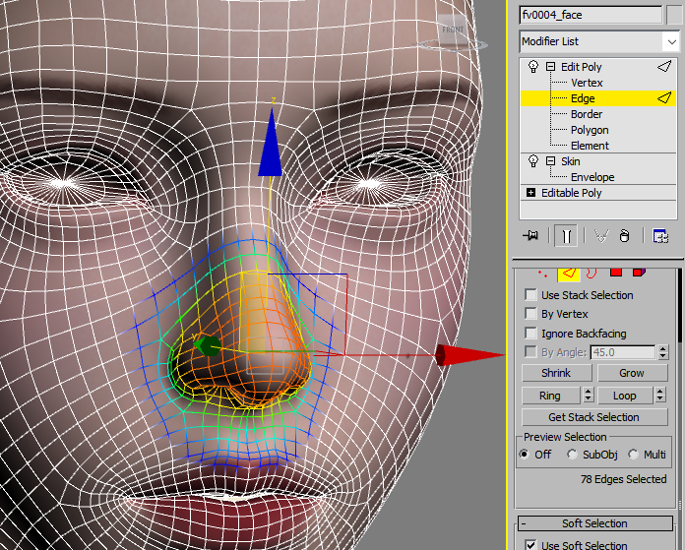Toggle By Angle checkbox

530,351
